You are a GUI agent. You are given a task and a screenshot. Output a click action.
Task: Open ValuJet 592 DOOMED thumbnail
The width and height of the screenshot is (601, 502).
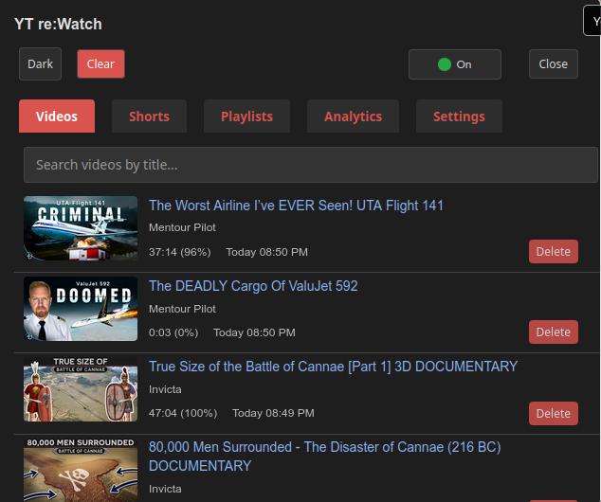point(81,309)
